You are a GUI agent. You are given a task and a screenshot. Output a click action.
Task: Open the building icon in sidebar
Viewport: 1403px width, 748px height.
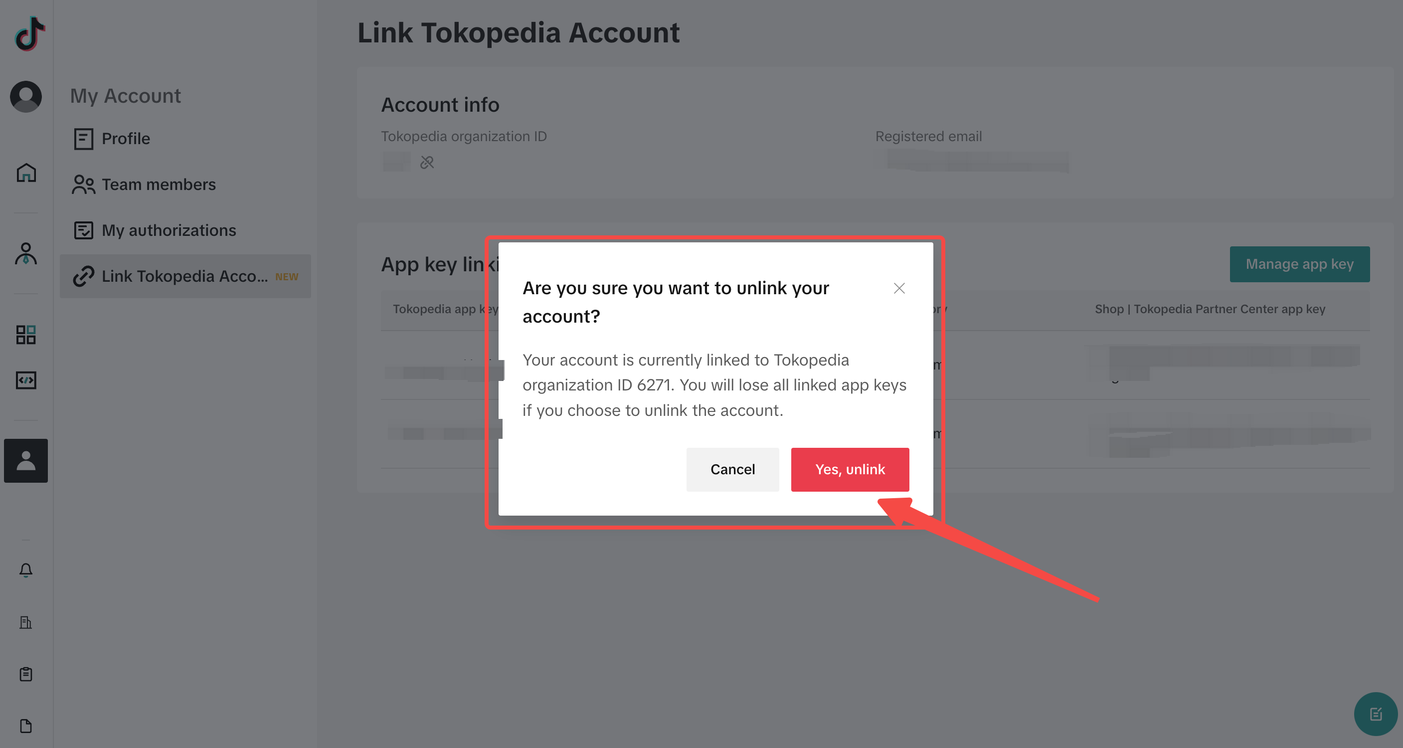pyautogui.click(x=25, y=622)
